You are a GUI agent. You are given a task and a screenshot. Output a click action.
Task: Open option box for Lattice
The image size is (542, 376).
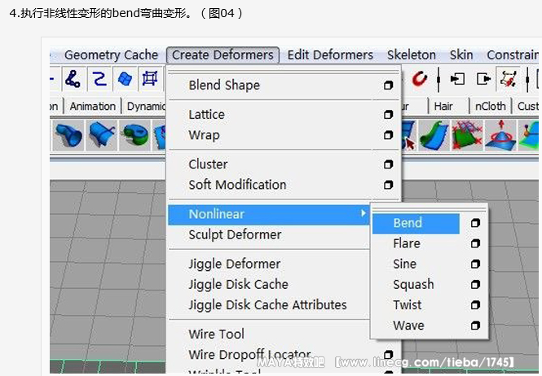click(388, 115)
